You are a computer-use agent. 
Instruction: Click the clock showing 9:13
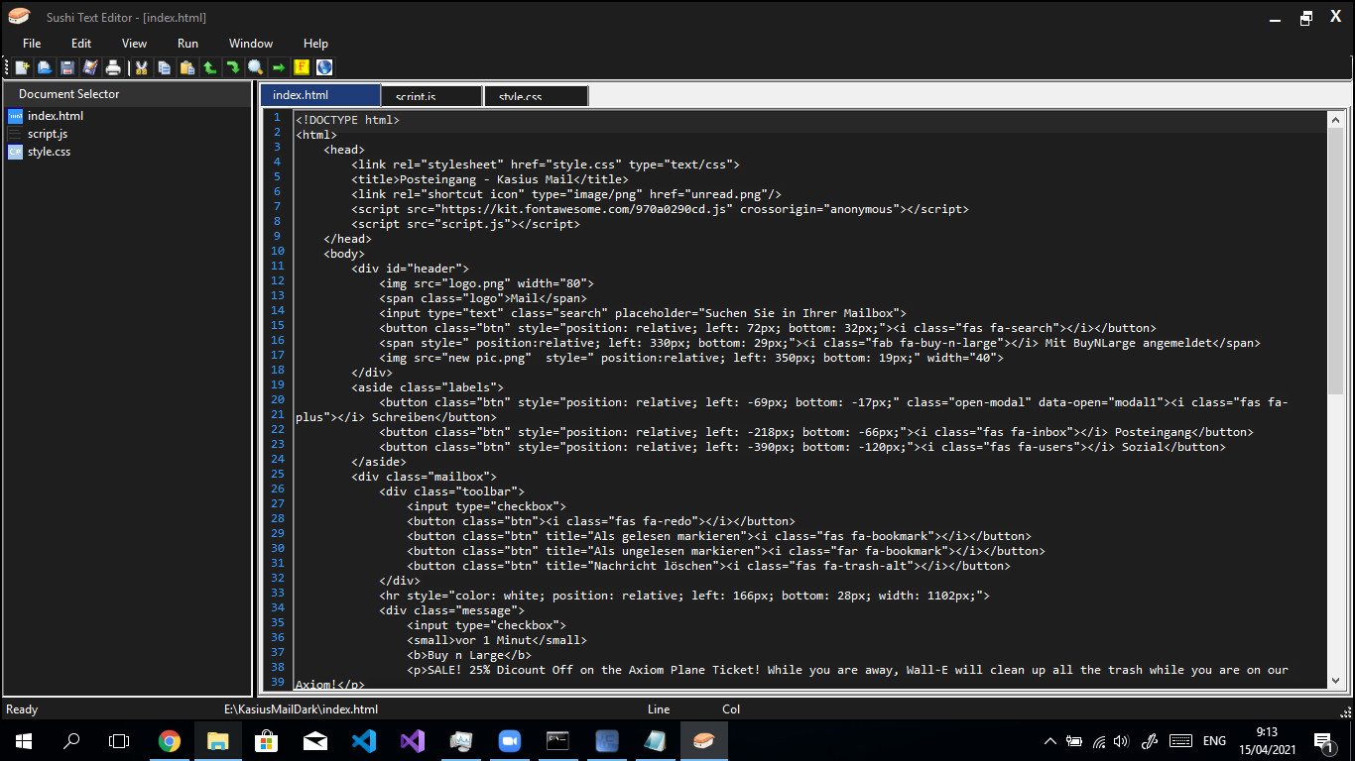pos(1266,732)
